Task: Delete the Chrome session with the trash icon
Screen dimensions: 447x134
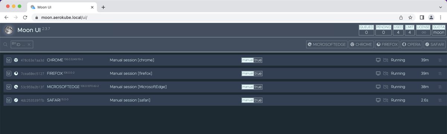Action: [x=440, y=60]
